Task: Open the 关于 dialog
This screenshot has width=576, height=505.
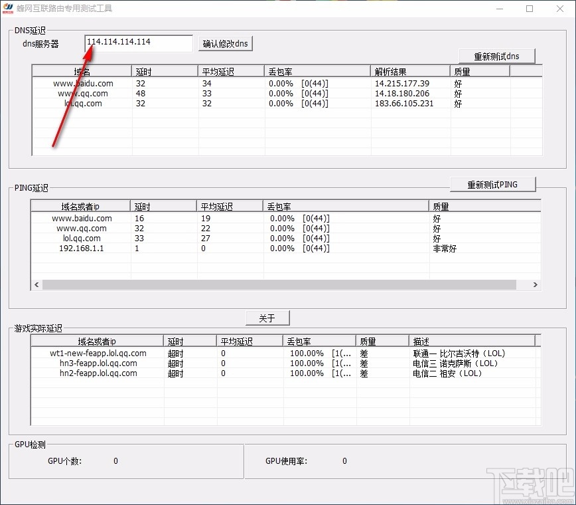Action: (x=267, y=318)
